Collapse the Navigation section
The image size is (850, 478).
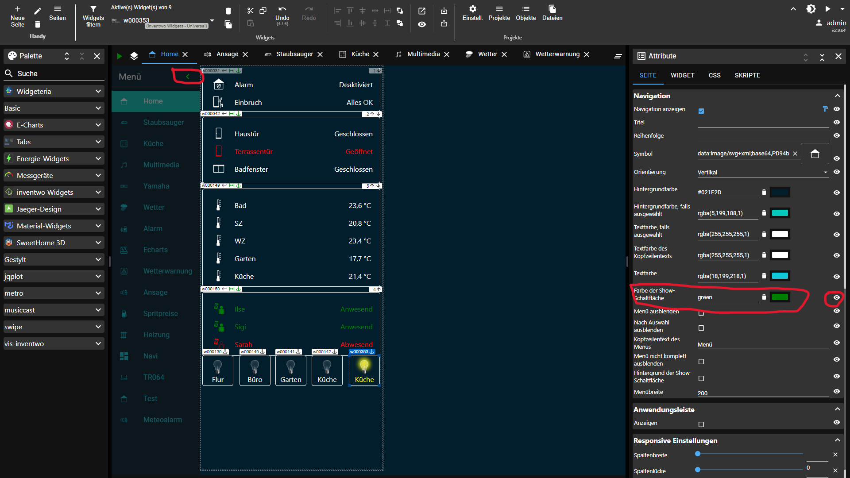click(x=837, y=96)
